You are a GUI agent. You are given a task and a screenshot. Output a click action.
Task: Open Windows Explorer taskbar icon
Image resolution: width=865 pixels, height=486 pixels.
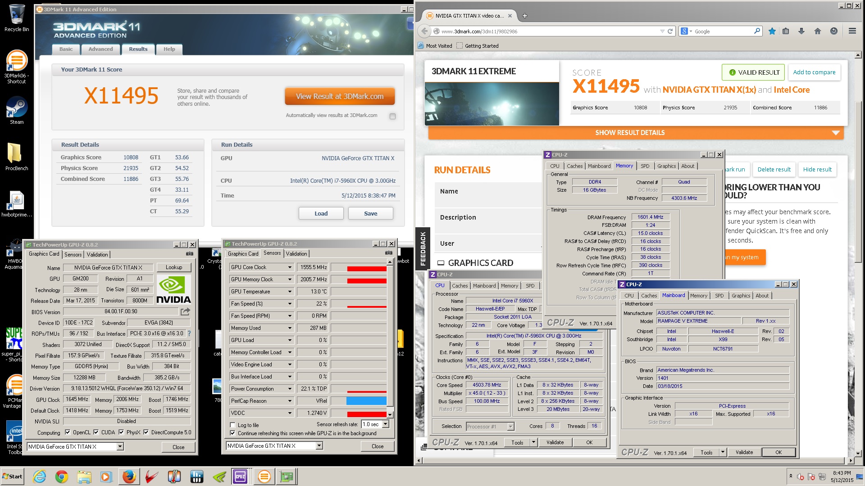pos(84,477)
